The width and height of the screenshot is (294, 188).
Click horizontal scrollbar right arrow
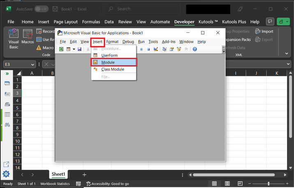pyautogui.click(x=285, y=175)
